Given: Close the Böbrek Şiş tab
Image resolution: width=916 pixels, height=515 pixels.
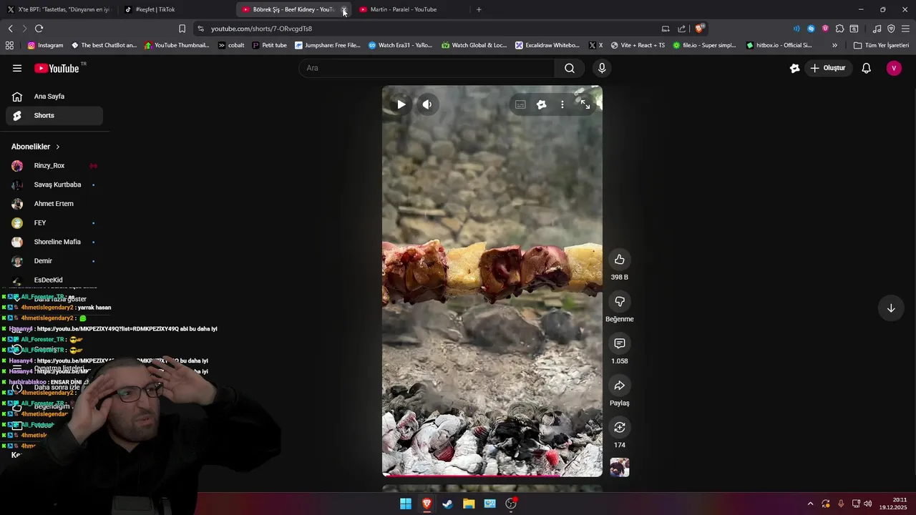Looking at the screenshot, I should pos(343,10).
